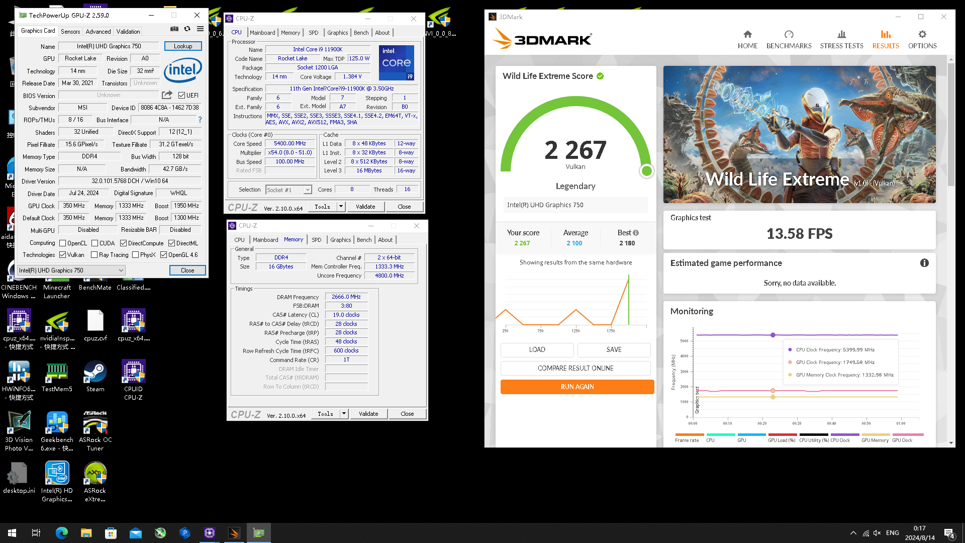Open GPU selection dropdown in GPU-Z
The image size is (965, 543).
71,270
